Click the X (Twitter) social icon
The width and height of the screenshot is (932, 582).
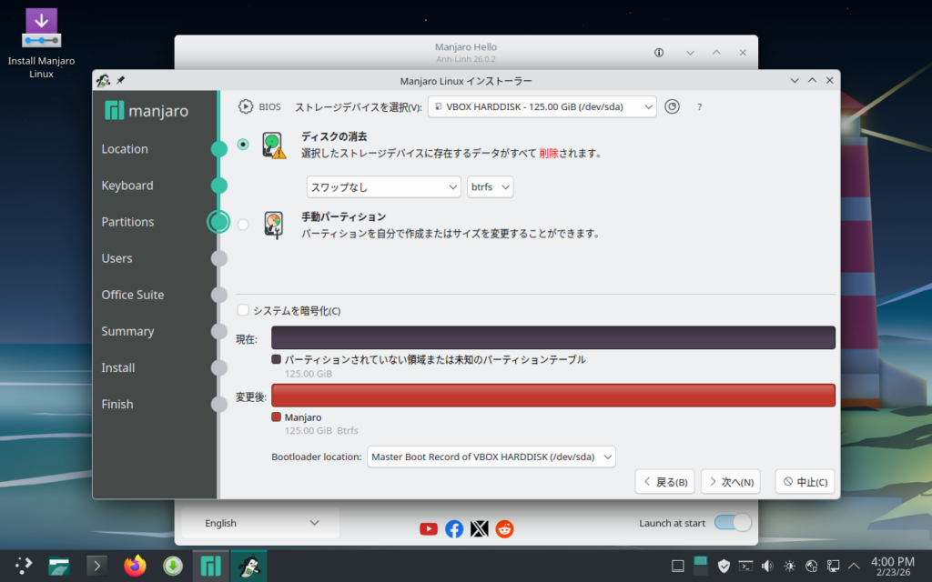tap(479, 528)
